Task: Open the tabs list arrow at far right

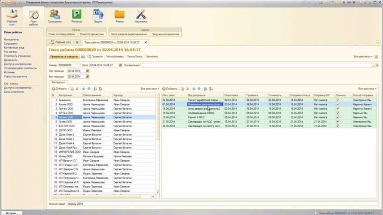Action: click(x=378, y=42)
